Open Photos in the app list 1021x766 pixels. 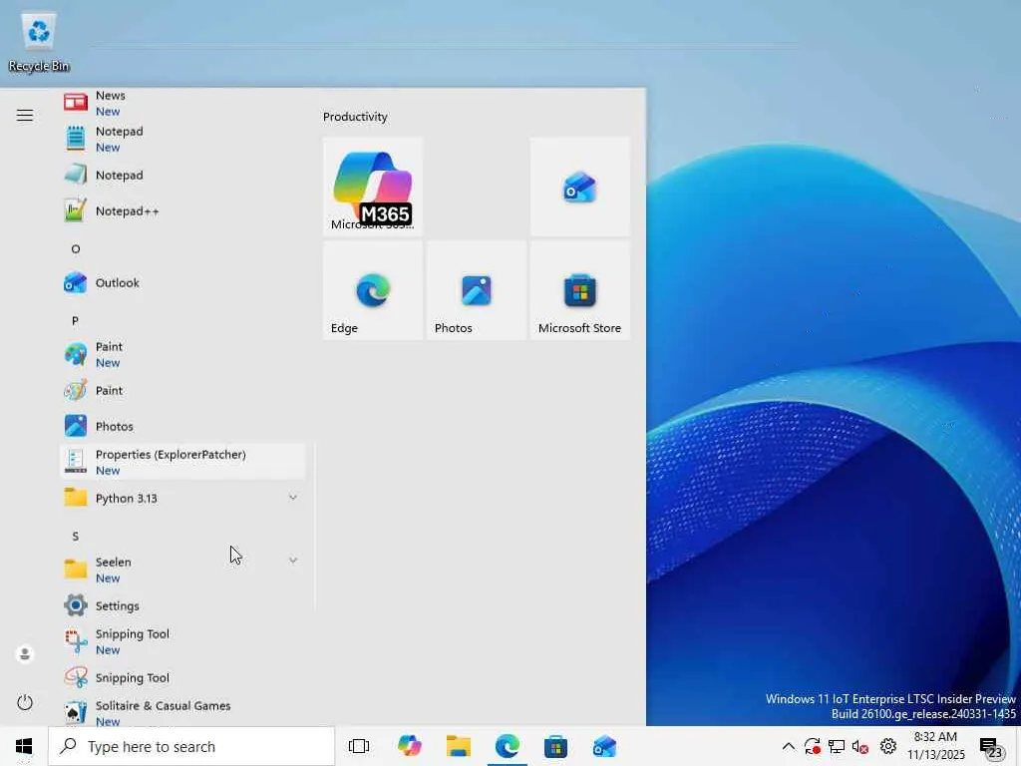pos(182,426)
